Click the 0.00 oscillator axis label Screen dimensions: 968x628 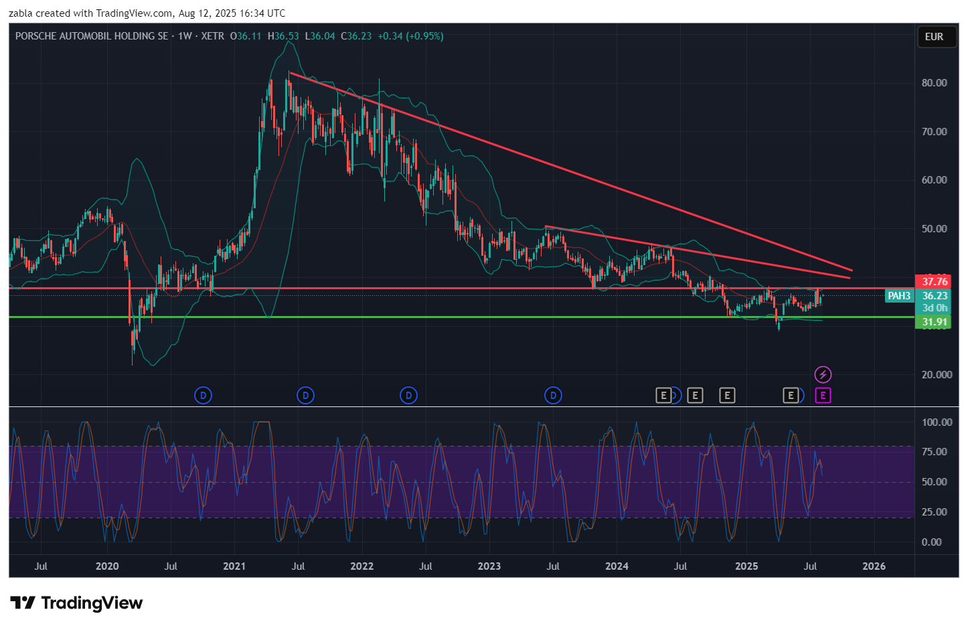(931, 542)
